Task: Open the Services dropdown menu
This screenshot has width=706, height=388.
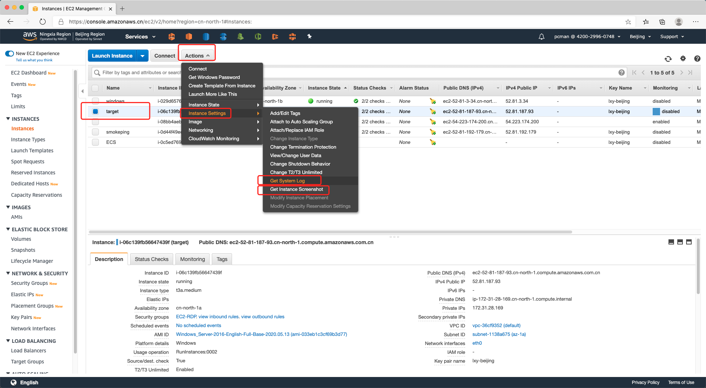Action: click(140, 37)
